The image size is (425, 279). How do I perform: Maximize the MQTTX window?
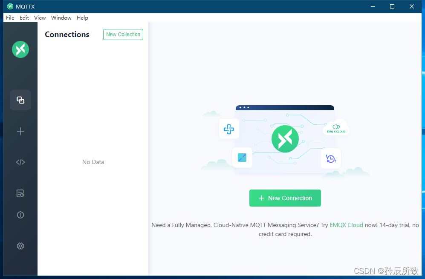(392, 6)
